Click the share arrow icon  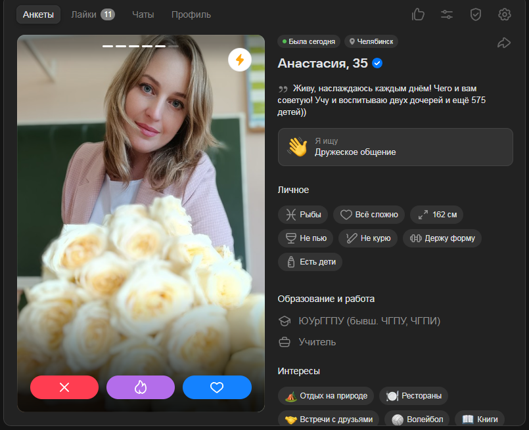point(504,43)
